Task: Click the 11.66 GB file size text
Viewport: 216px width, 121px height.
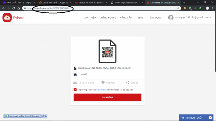Action: [83, 74]
